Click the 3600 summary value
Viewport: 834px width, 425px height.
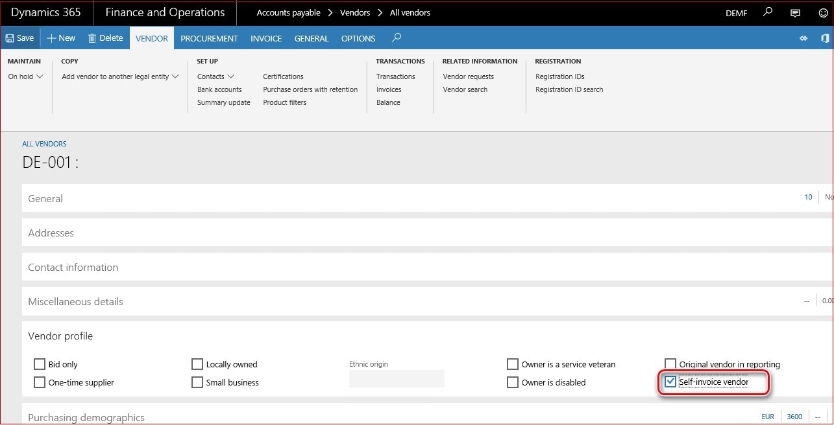point(794,417)
